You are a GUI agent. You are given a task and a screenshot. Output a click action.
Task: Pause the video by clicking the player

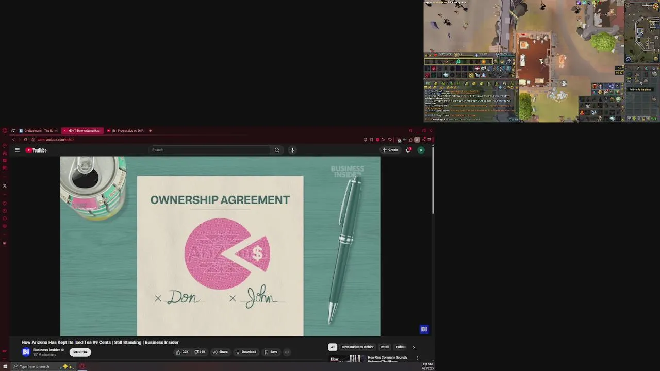pyautogui.click(x=220, y=246)
